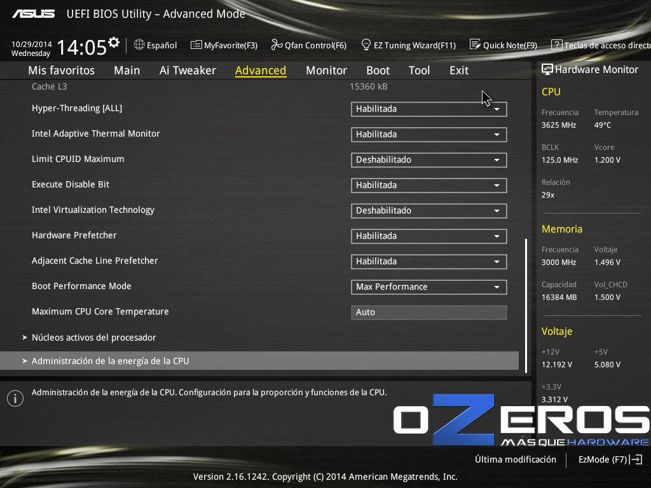This screenshot has height=488, width=651.
Task: Click the memory voltage 1.496 V value
Action: (607, 262)
